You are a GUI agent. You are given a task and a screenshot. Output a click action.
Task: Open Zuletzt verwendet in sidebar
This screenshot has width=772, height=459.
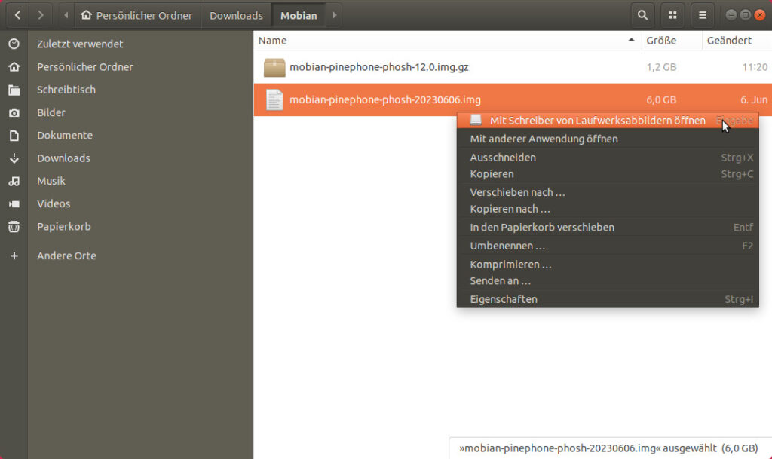(80, 44)
